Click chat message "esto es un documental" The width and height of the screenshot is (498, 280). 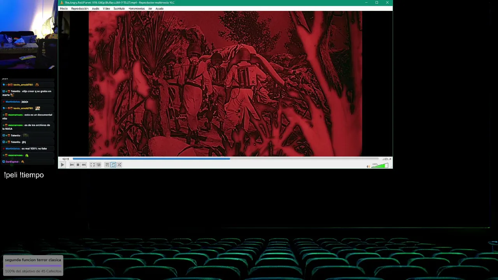point(28,116)
